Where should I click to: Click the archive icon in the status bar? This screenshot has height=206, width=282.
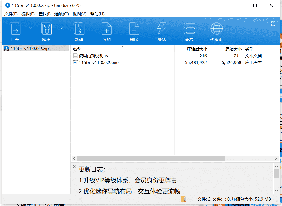click(184, 199)
